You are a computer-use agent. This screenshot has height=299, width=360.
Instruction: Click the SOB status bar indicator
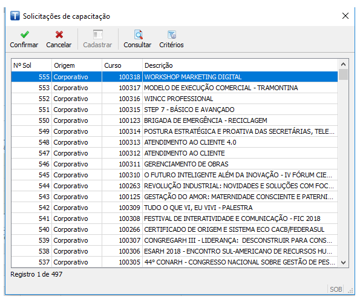(336, 289)
